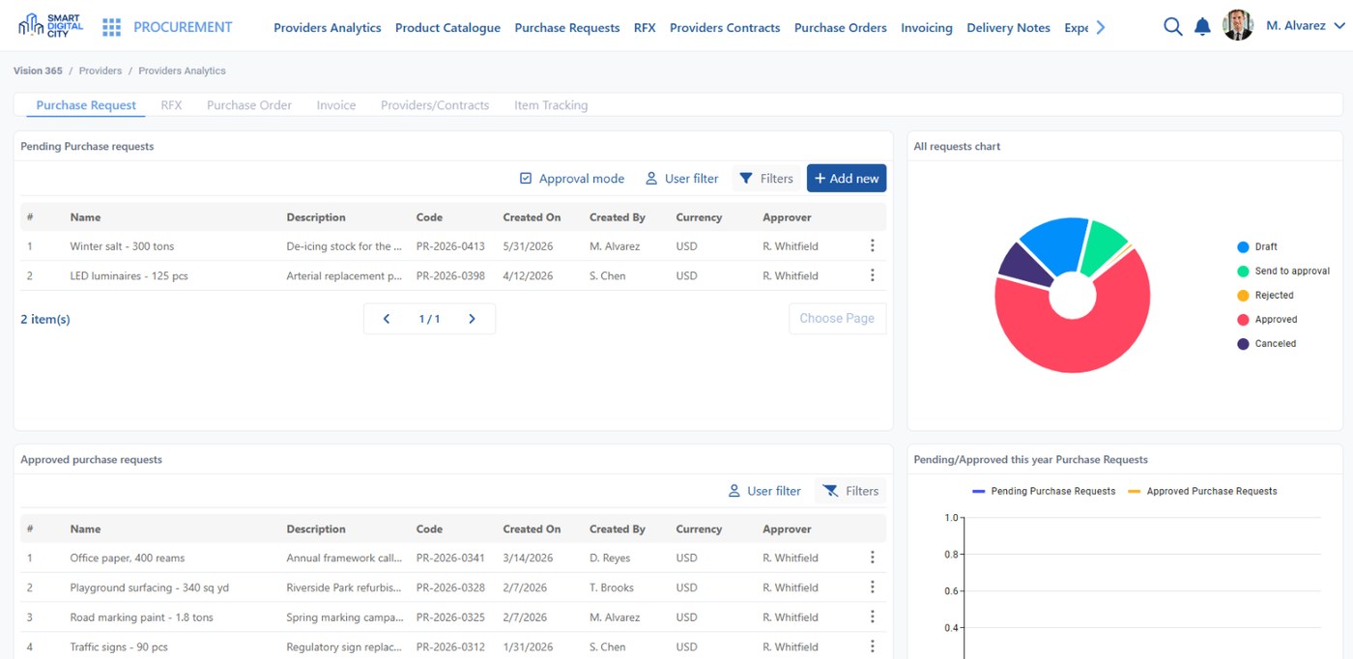Open row actions for Office paper, 400 reams
Viewport: 1353px width, 659px height.
pos(872,558)
